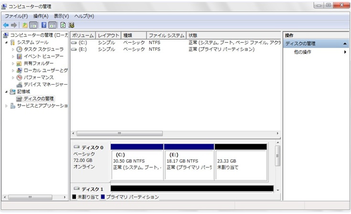
Task: Select the 23.33 GB 未割り当て space
Action: [x=241, y=165]
